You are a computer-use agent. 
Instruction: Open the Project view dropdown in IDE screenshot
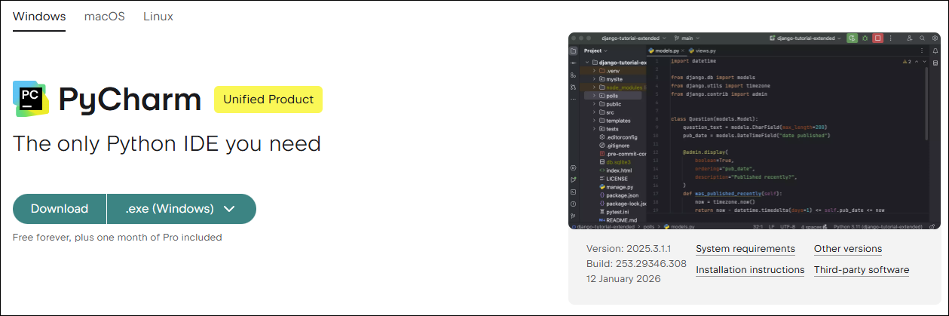coord(595,51)
